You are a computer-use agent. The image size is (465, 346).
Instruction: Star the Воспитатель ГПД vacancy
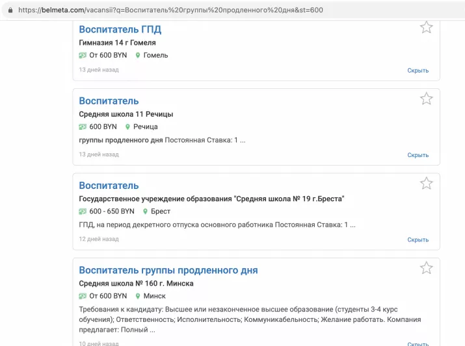tap(426, 27)
